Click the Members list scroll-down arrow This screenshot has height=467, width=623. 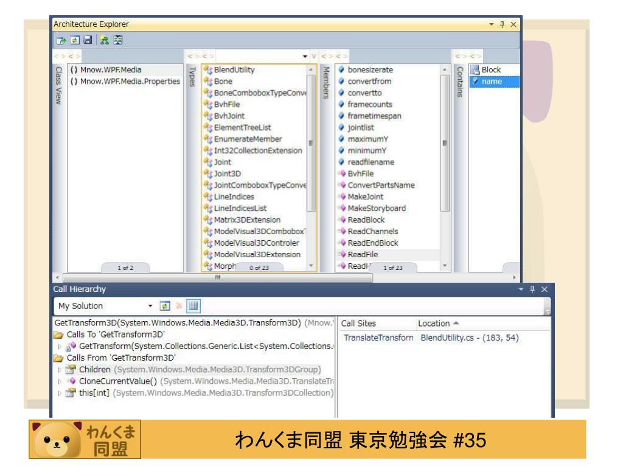[x=445, y=266]
